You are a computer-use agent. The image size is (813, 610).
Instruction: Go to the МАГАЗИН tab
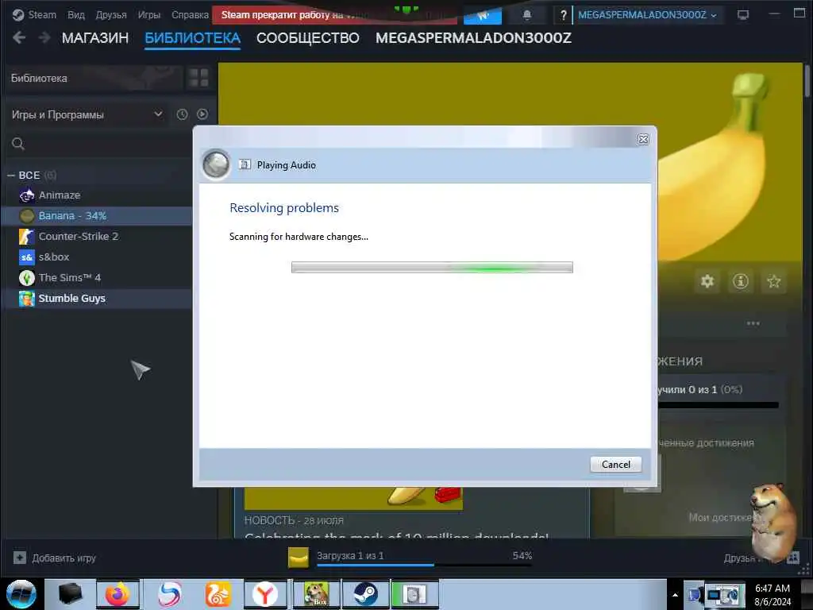point(95,38)
